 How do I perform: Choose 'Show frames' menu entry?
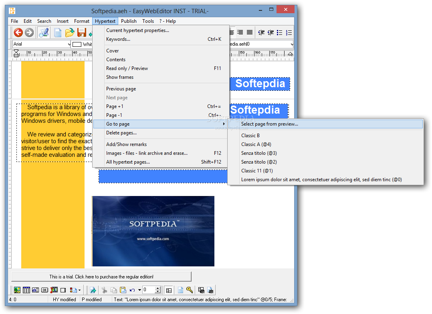click(x=161, y=77)
